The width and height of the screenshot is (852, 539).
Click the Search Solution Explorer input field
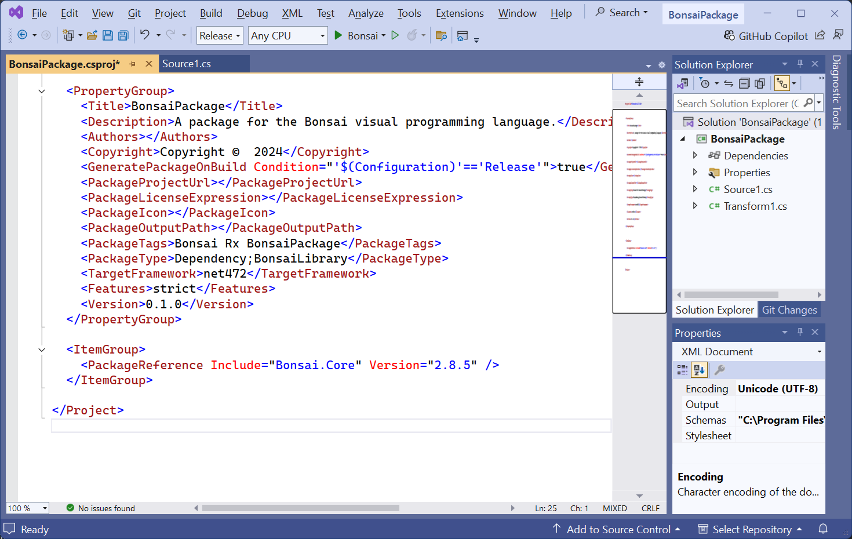[737, 103]
